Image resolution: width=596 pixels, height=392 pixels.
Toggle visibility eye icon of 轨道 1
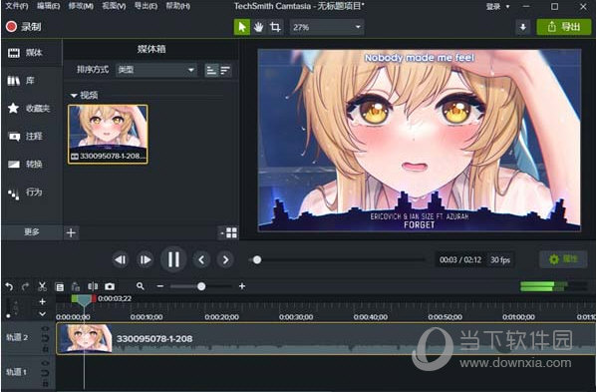[45, 363]
